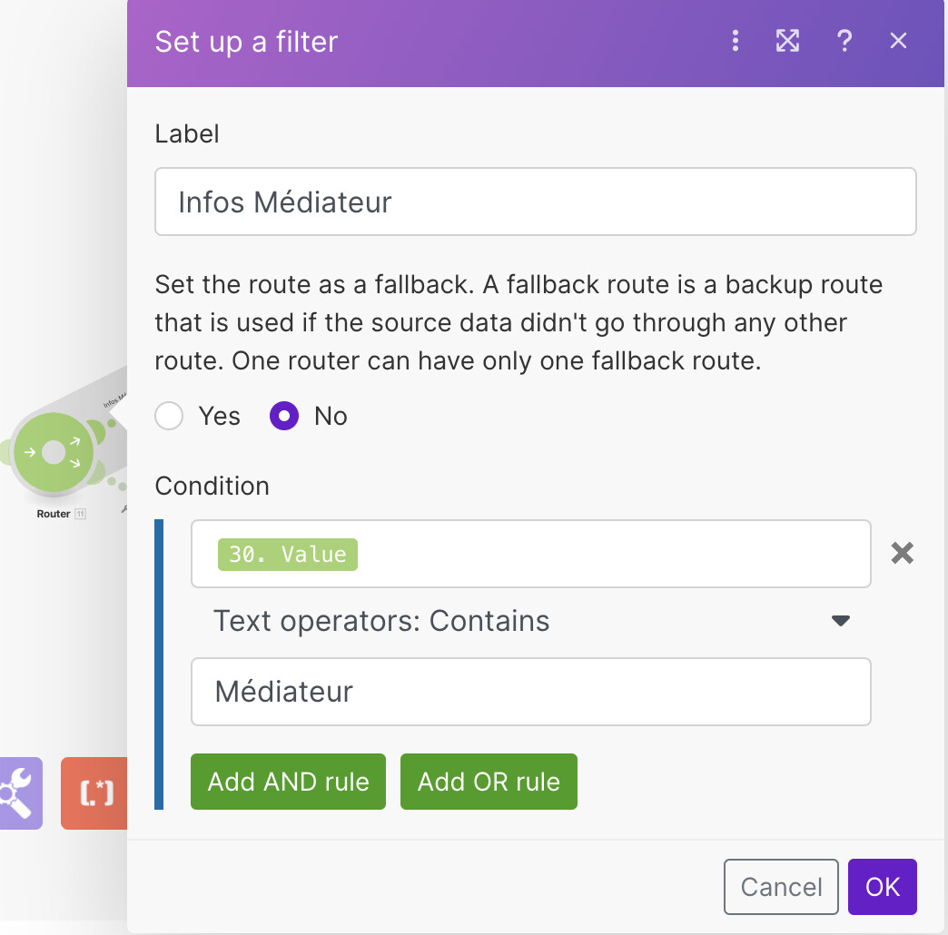Click the Router module number badge 11
Screen dimensions: 948x935
click(x=80, y=514)
